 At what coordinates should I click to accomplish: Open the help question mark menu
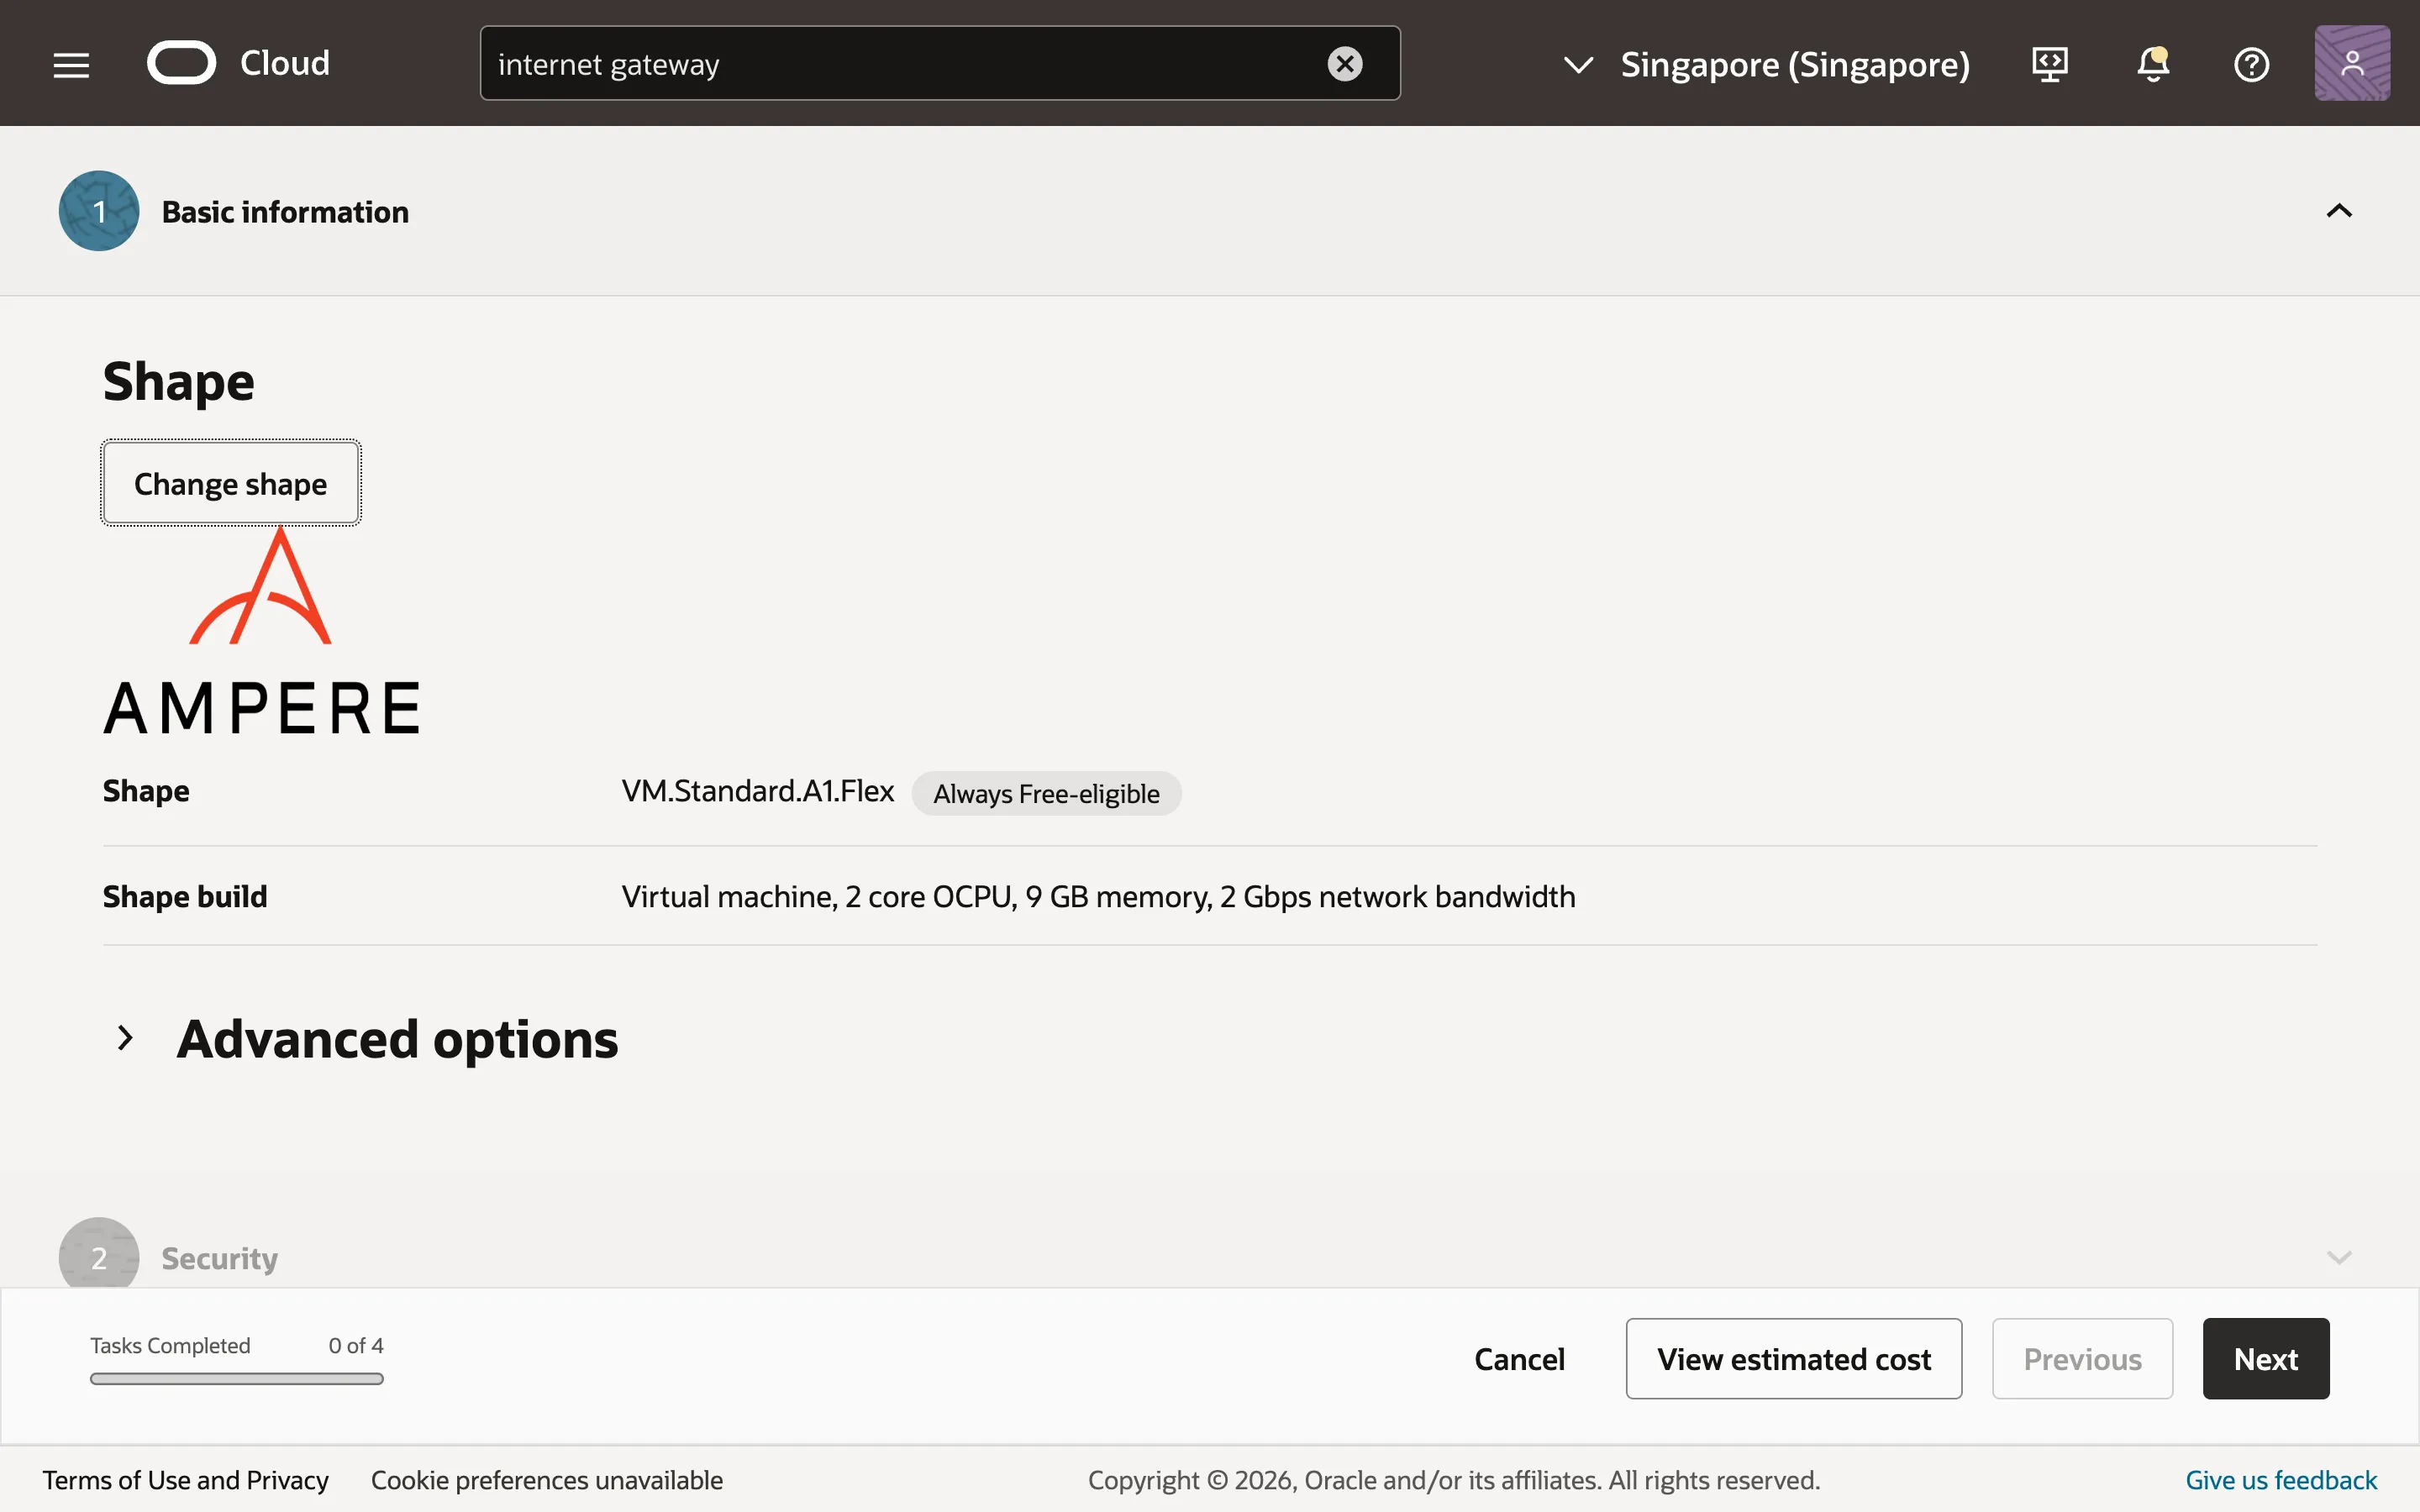pyautogui.click(x=2251, y=64)
